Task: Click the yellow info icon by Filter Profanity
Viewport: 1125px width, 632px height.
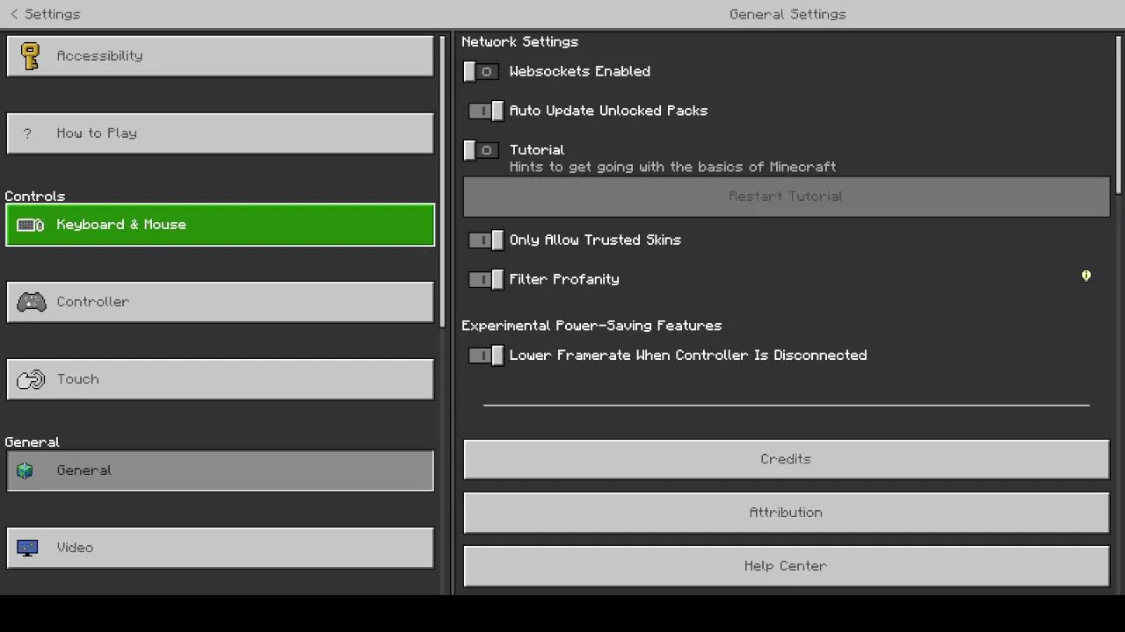Action: point(1086,276)
